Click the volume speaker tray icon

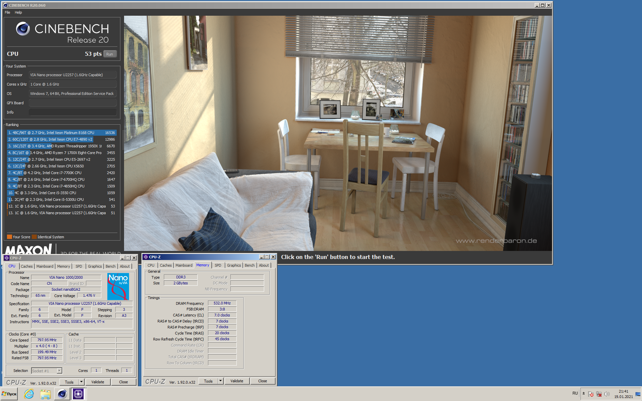click(607, 394)
